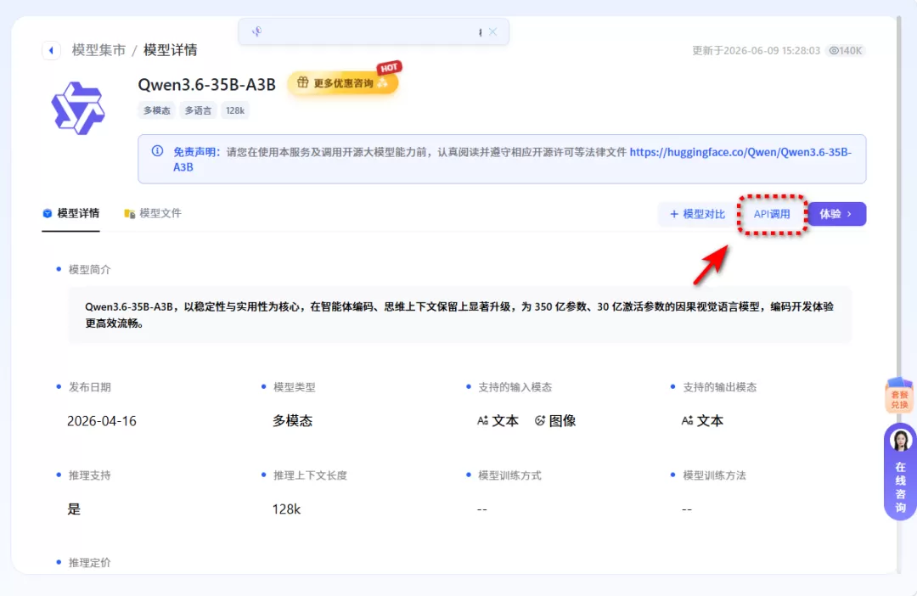The image size is (917, 596).
Task: Click the model description paragraph
Action: click(459, 315)
